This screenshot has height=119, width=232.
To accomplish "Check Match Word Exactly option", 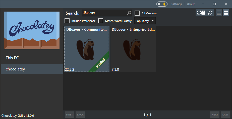I will pos(101,21).
